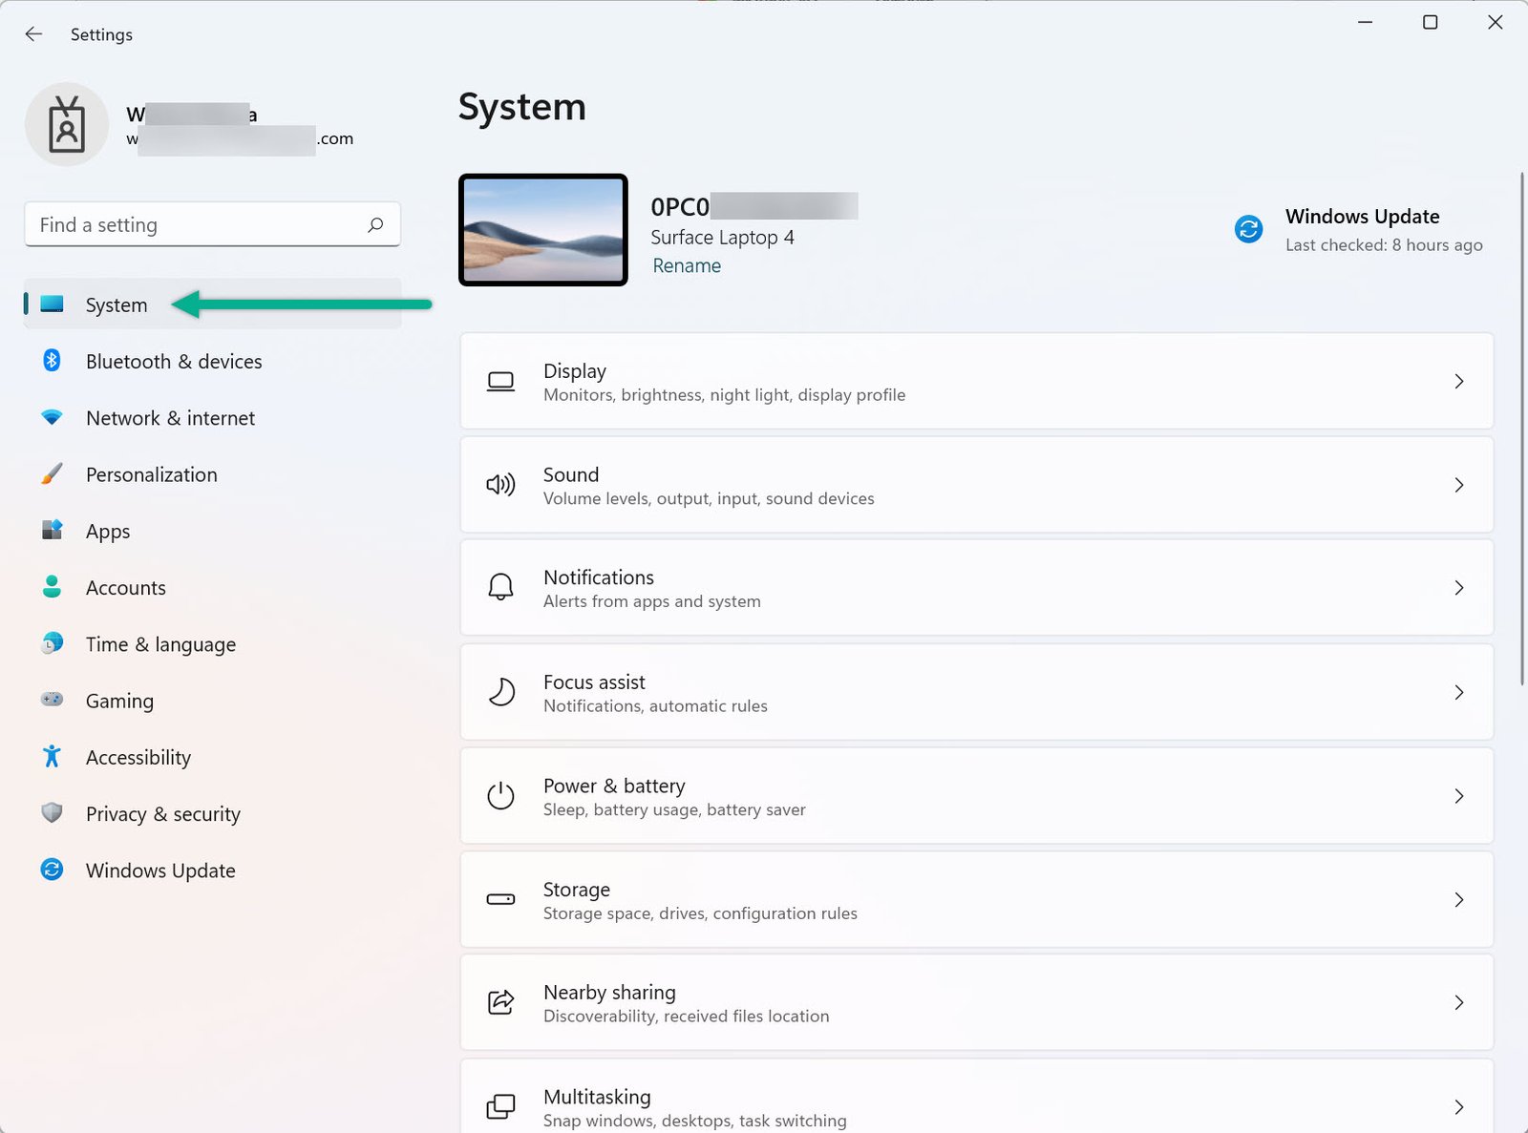The height and width of the screenshot is (1133, 1528).
Task: Click the vertical scrollbar
Action: [1522, 428]
